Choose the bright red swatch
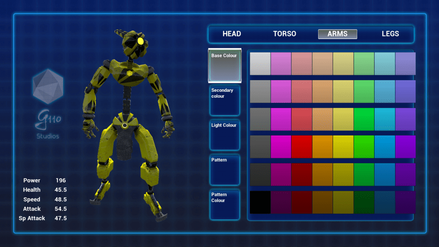 302,147
